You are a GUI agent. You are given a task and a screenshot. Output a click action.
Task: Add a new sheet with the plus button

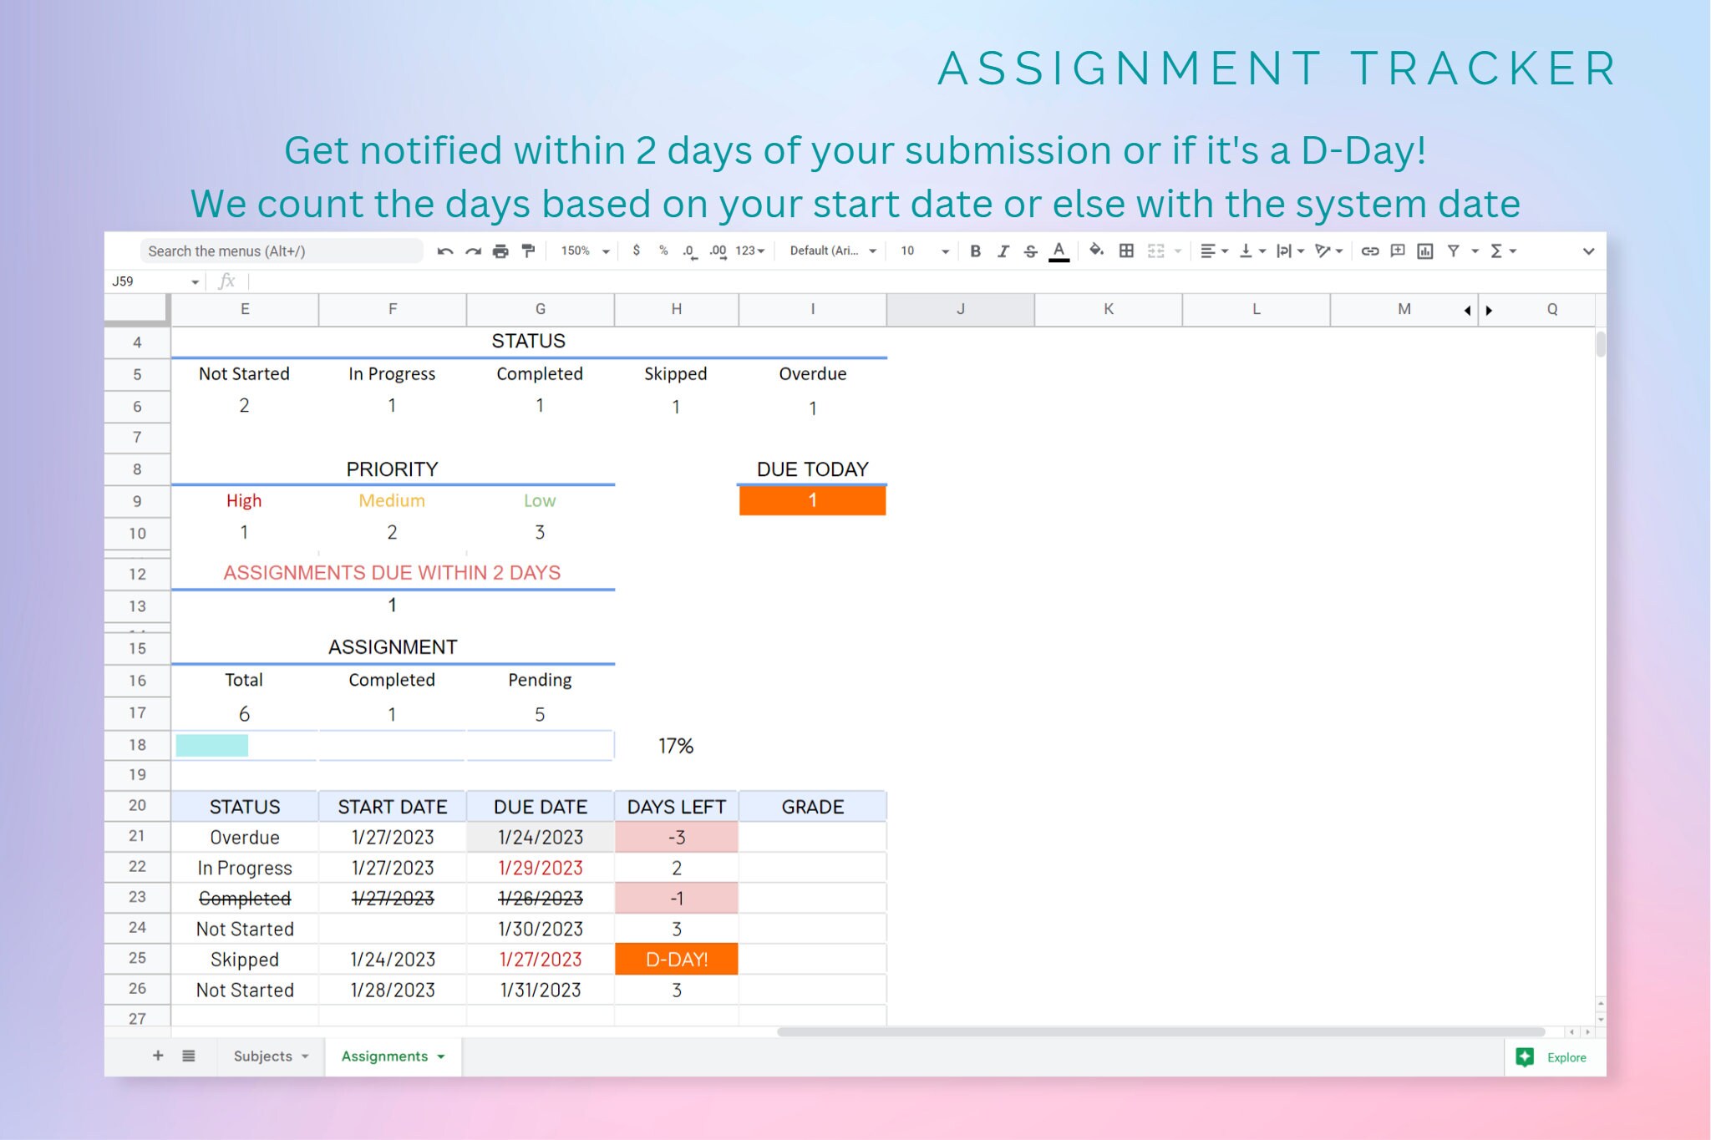158,1056
